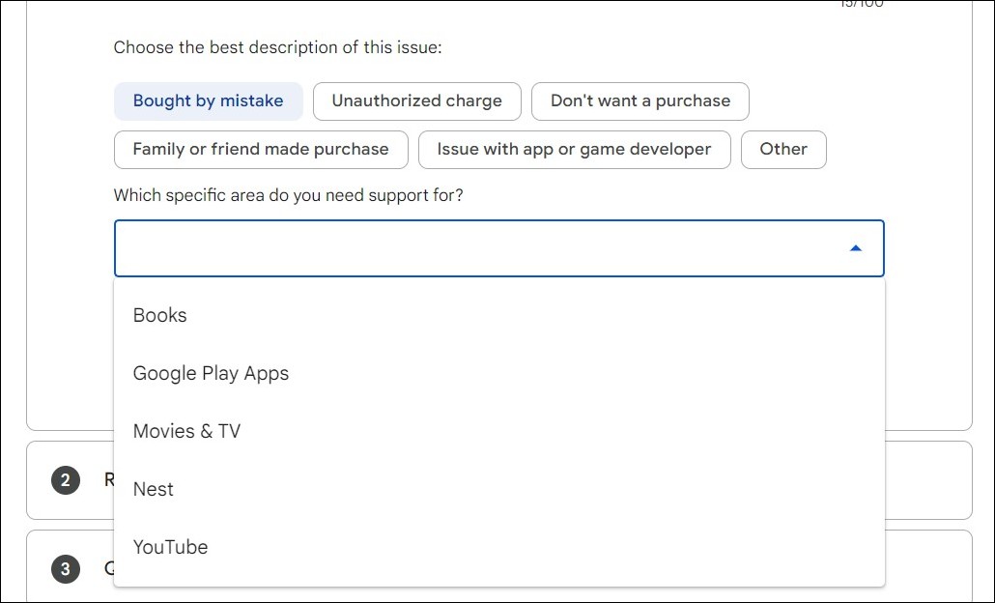The width and height of the screenshot is (995, 603).
Task: Select "Don't want a purchase"
Action: pyautogui.click(x=640, y=100)
